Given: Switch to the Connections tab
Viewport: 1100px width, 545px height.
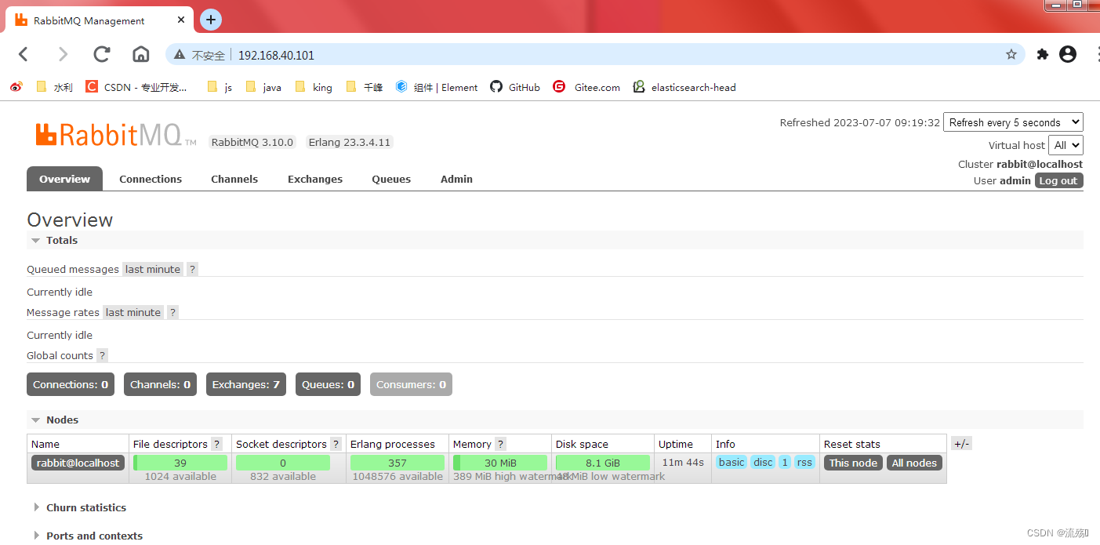Looking at the screenshot, I should (x=151, y=179).
